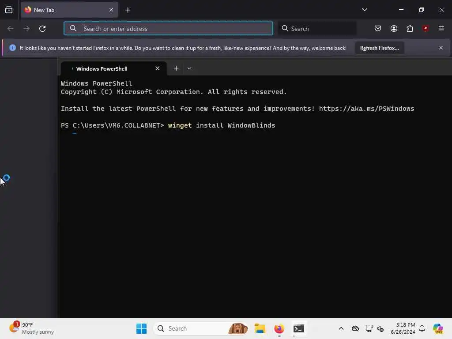This screenshot has height=339, width=452.
Task: Open the weather widget on taskbar
Action: click(x=31, y=328)
